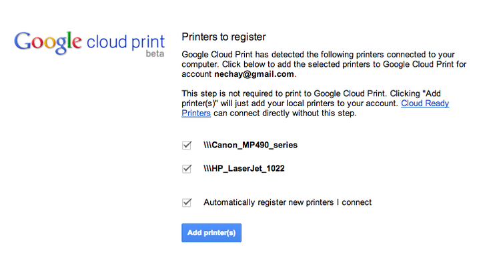The image size is (487, 267).
Task: Click "Google Cloud Print has detected" sentence
Action: pos(243,54)
